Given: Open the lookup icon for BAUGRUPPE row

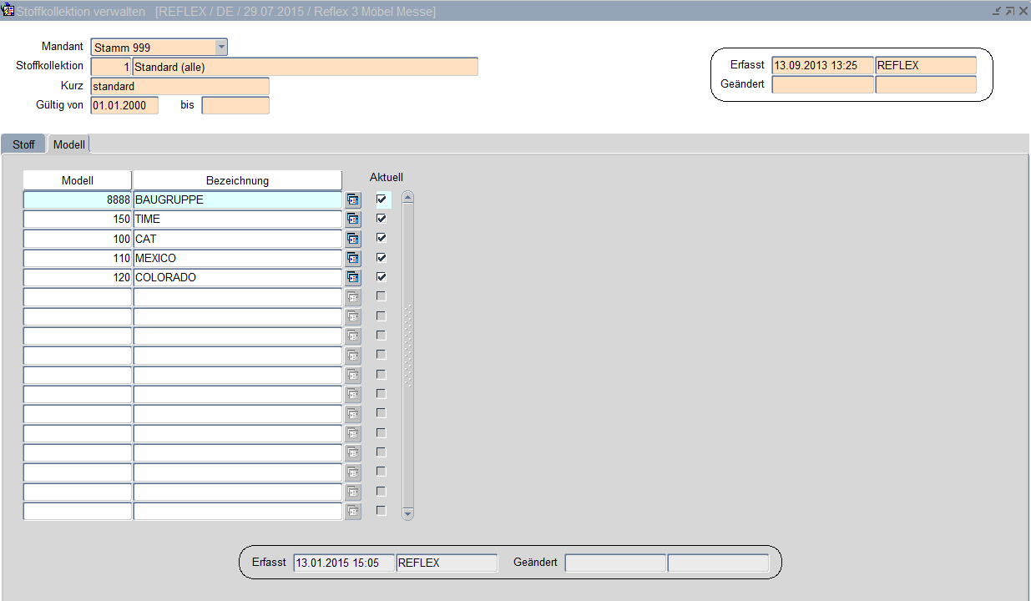Looking at the screenshot, I should 353,200.
